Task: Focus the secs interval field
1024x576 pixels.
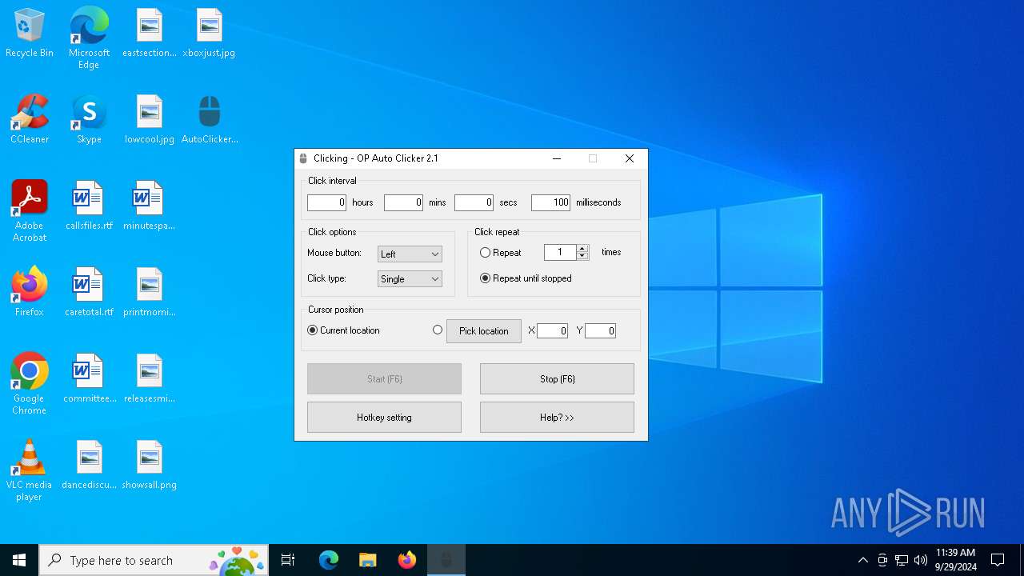Action: [x=474, y=203]
